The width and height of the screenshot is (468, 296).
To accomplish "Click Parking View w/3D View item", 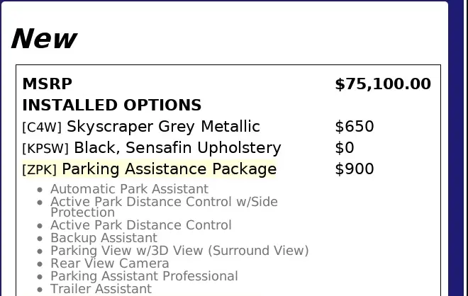I will point(179,251).
